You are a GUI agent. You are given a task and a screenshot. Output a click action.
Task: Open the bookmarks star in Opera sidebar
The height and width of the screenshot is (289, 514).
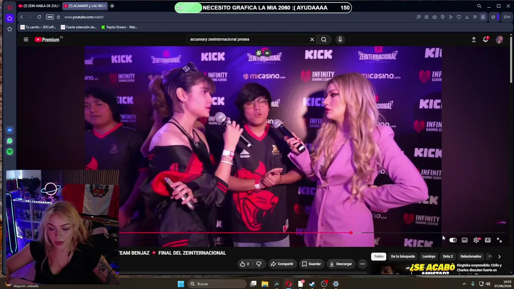pyautogui.click(x=10, y=29)
